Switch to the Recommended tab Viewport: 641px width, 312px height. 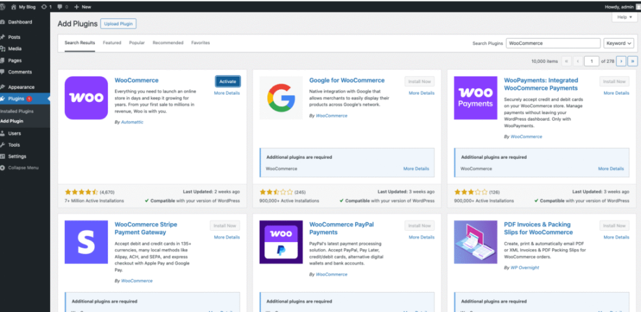point(168,43)
